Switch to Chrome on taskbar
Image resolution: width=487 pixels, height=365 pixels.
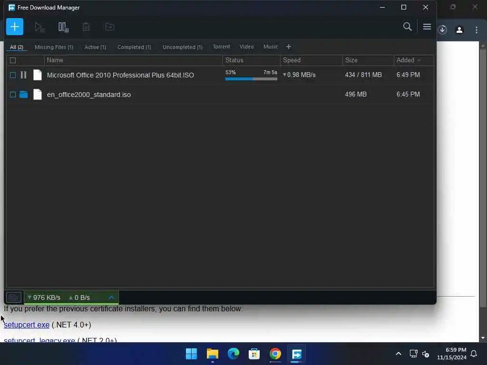275,354
